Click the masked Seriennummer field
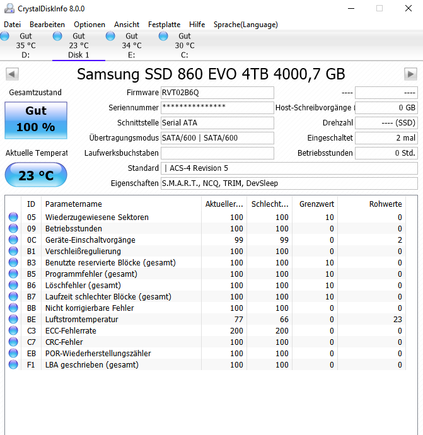The height and width of the screenshot is (435, 423). tap(217, 108)
